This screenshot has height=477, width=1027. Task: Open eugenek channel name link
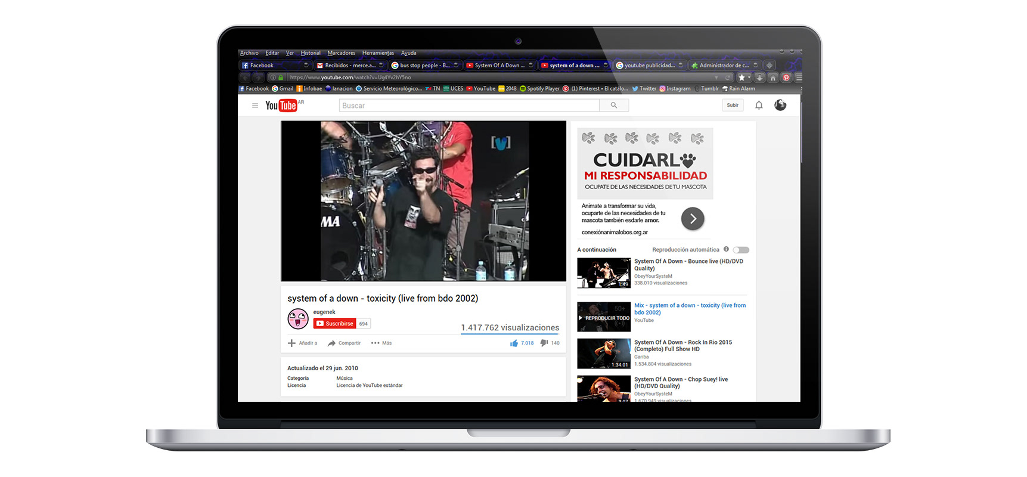(324, 312)
